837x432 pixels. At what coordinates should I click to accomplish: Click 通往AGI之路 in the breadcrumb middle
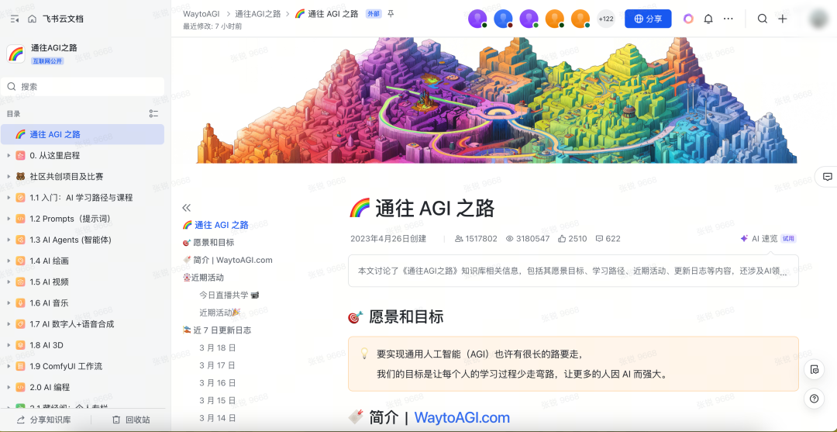point(258,14)
